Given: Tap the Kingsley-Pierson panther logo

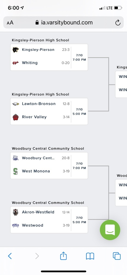Looking at the screenshot, I should tap(15, 50).
